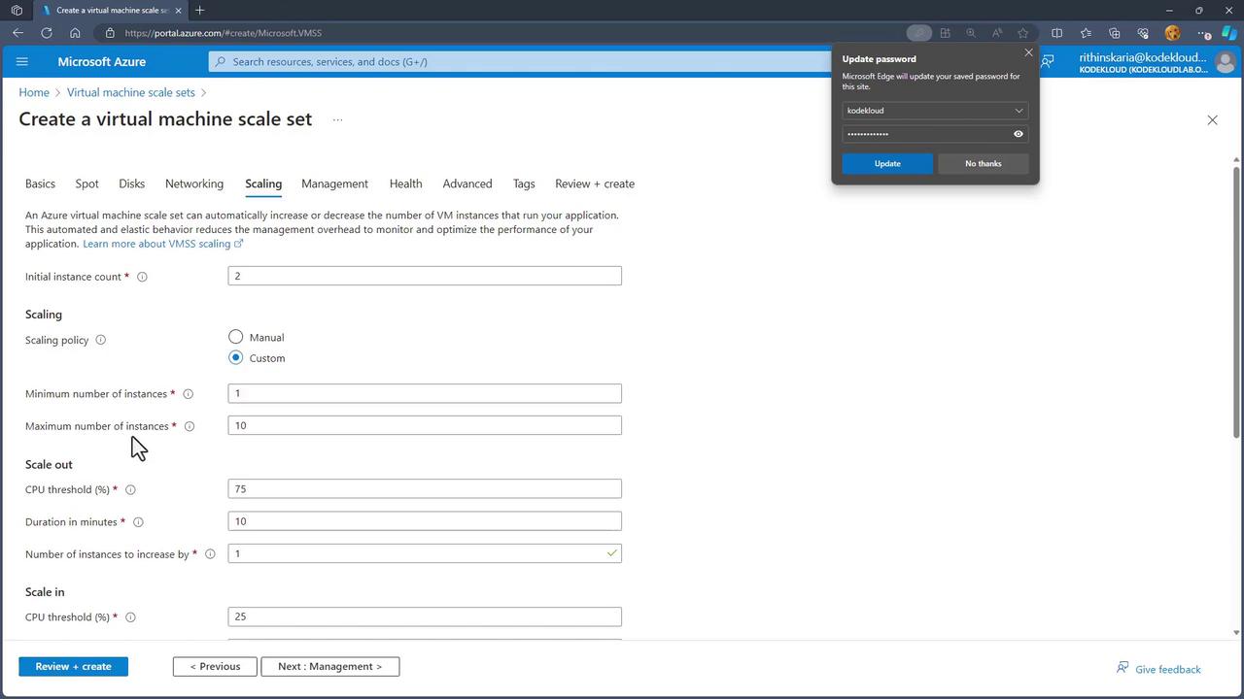Open the Favorites list icon

[x=1086, y=33]
